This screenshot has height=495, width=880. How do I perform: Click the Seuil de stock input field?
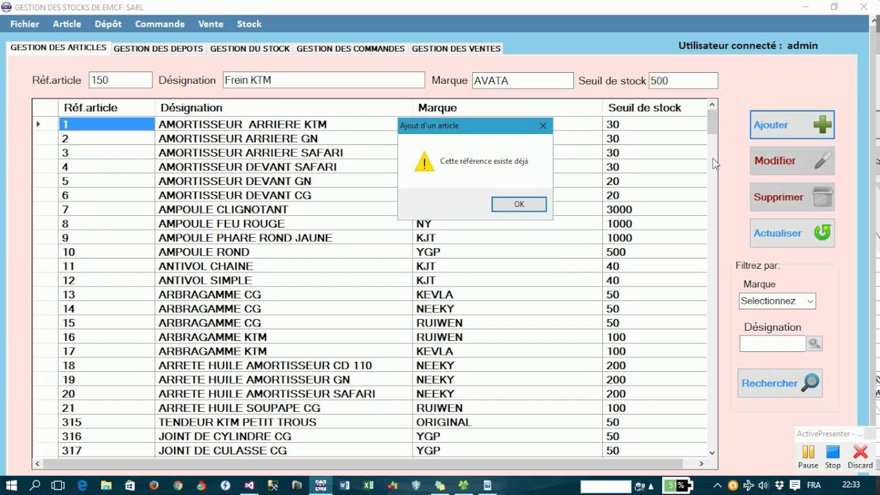pyautogui.click(x=683, y=80)
